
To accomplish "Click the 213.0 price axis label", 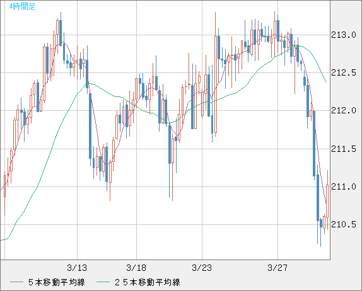I will (344, 35).
